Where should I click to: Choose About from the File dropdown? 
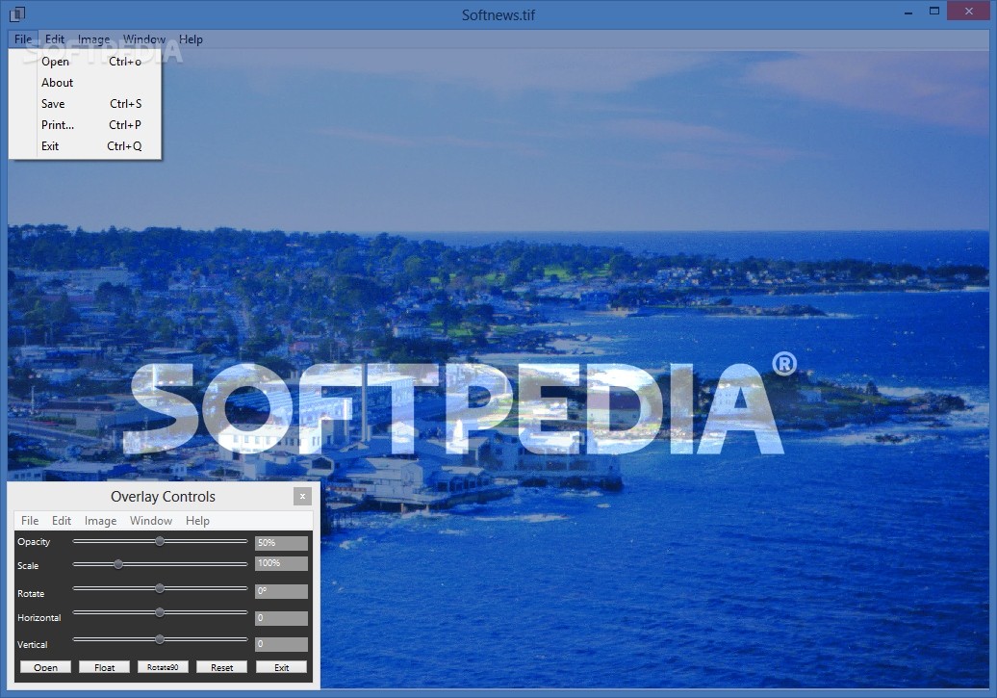(86, 83)
